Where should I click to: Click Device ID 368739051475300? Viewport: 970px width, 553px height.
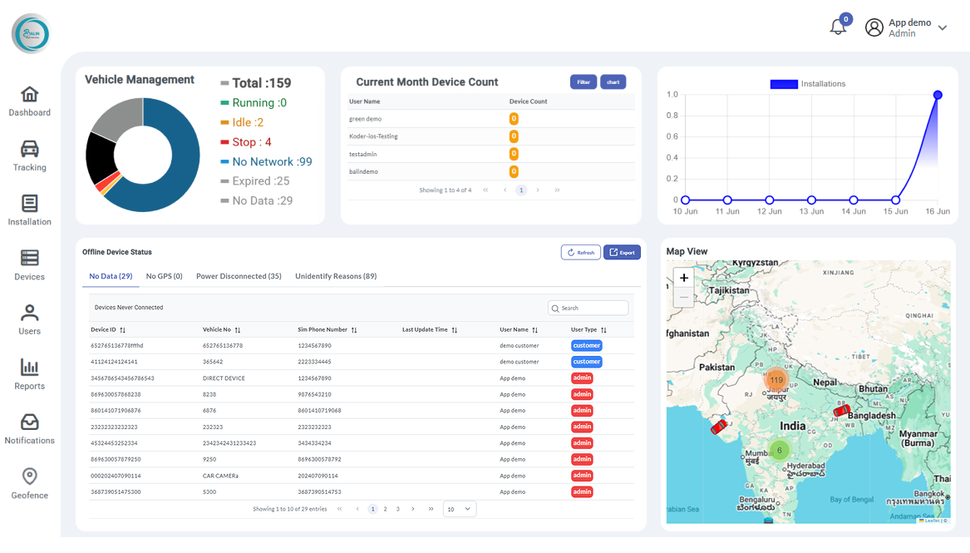[116, 492]
